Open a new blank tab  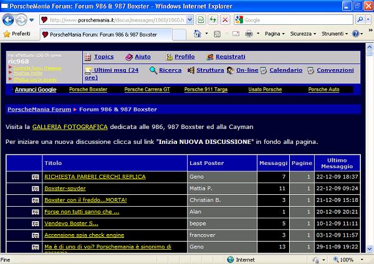tap(179, 34)
